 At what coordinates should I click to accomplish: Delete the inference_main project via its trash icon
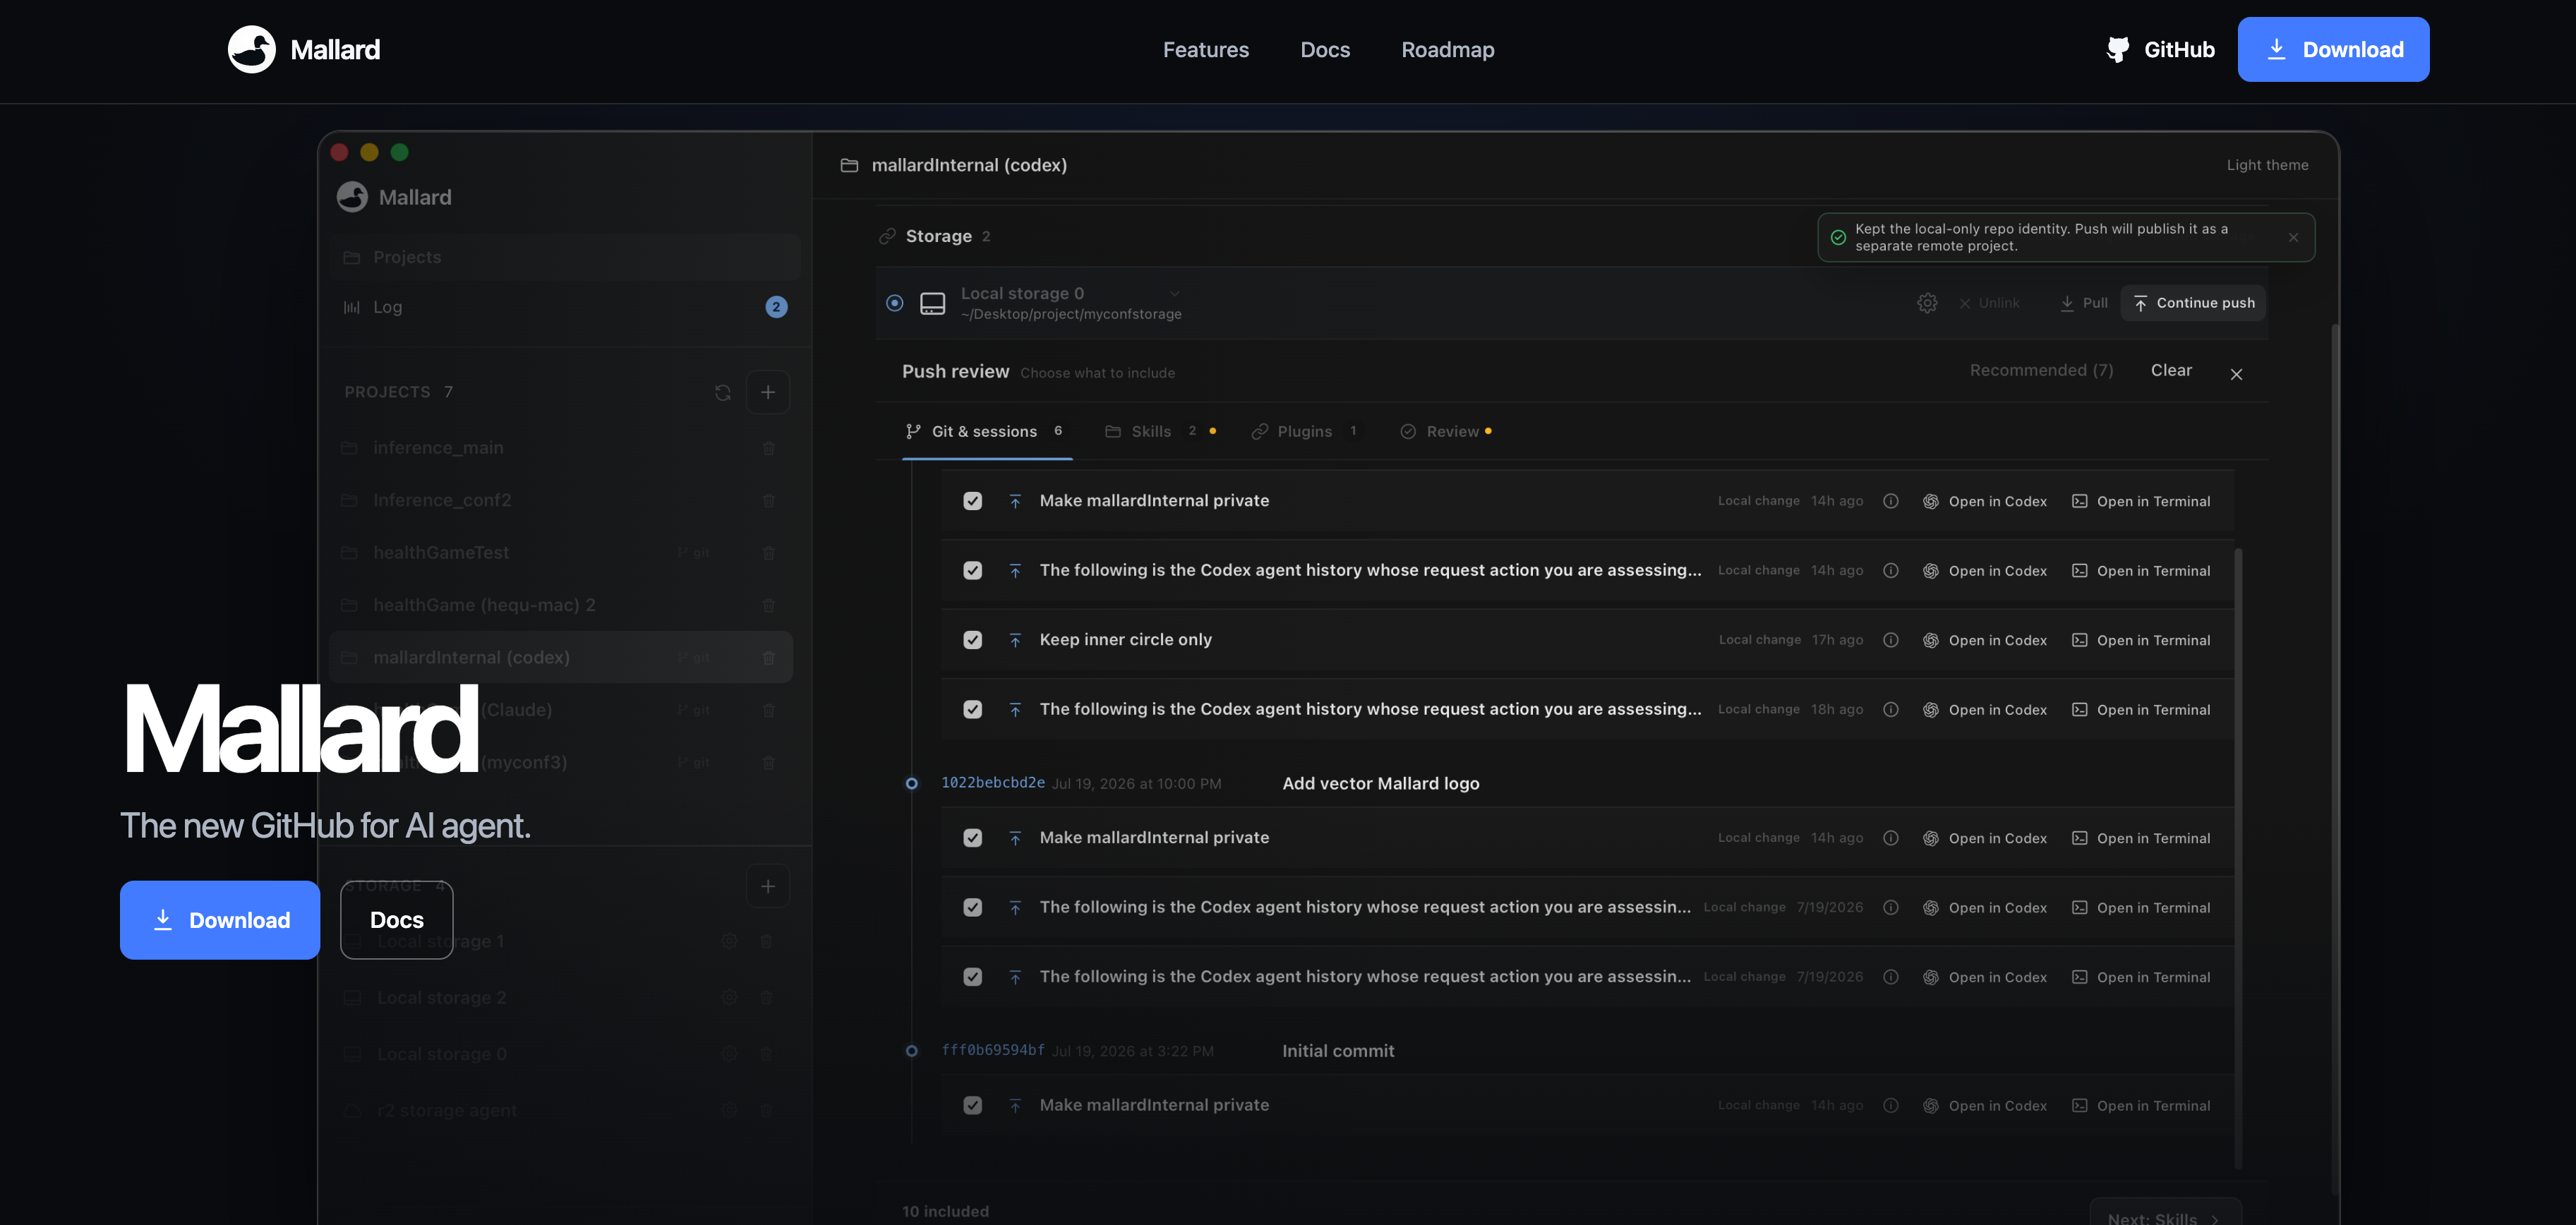[769, 448]
